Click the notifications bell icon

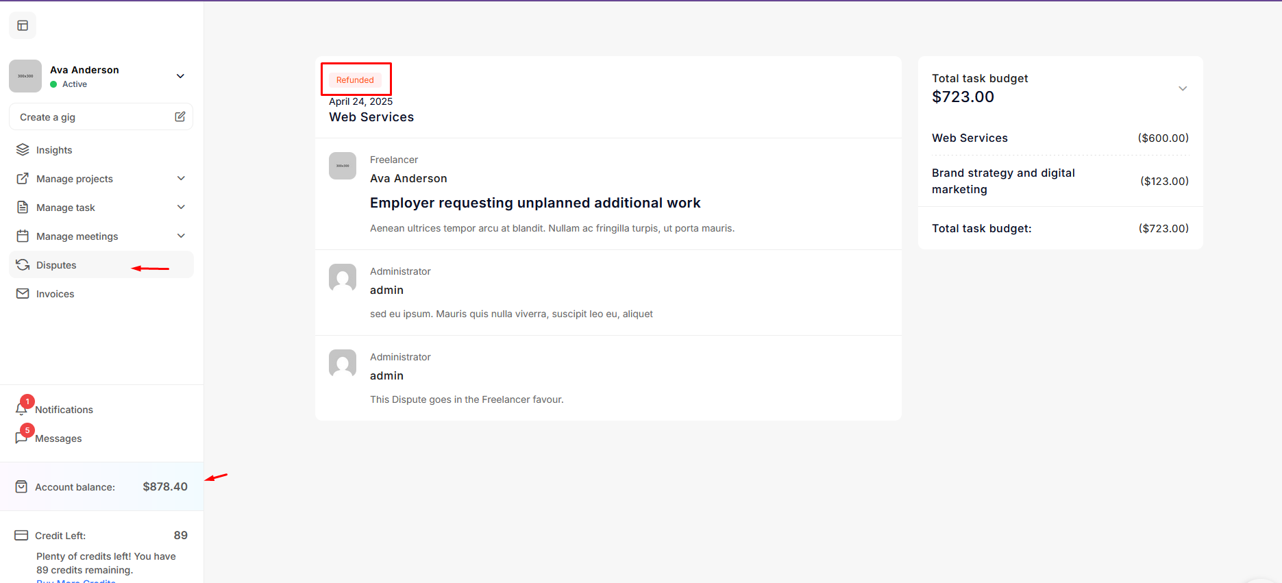(x=21, y=409)
